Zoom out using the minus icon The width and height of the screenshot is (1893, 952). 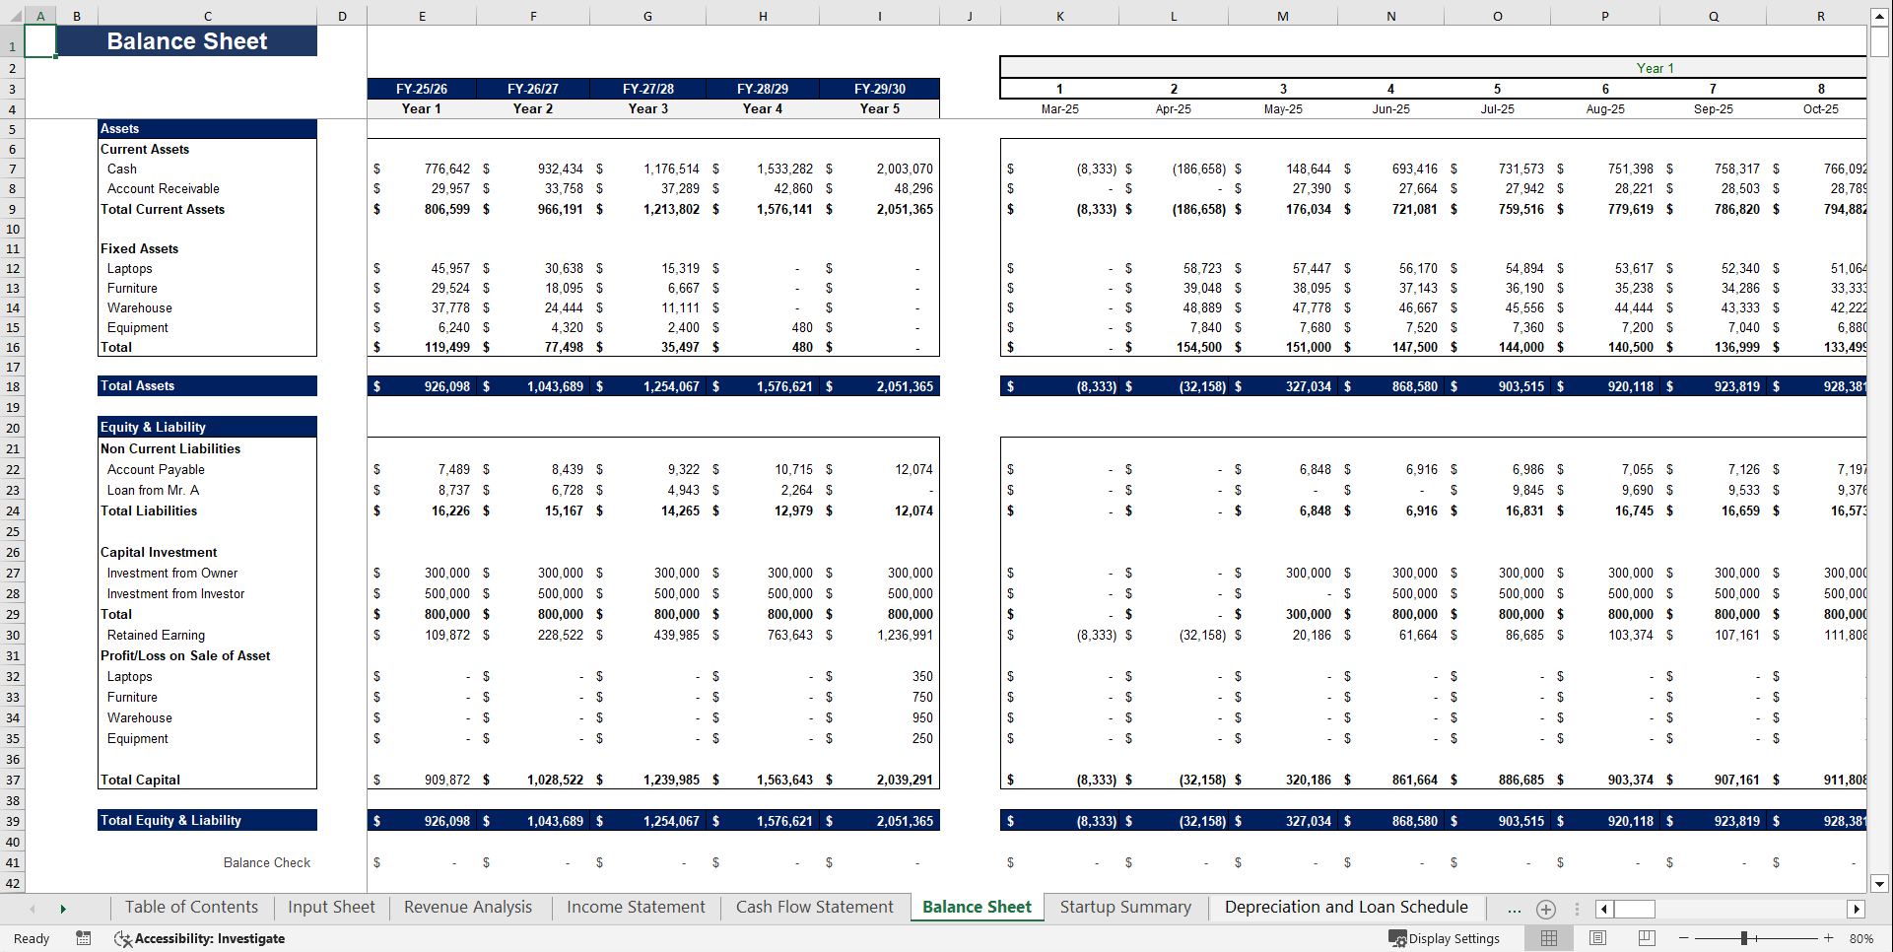[1684, 938]
